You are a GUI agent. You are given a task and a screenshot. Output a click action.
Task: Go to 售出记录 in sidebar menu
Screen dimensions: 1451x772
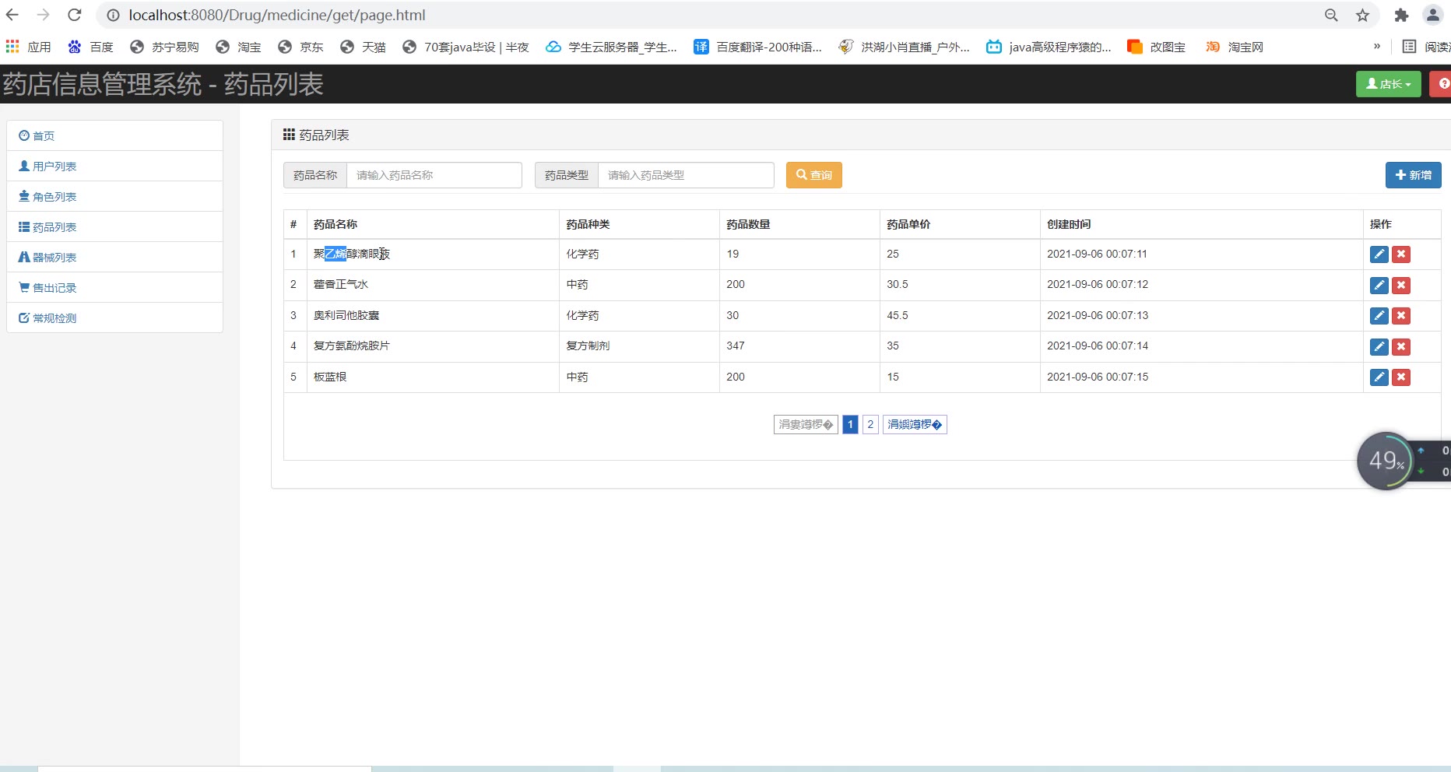[x=54, y=288]
